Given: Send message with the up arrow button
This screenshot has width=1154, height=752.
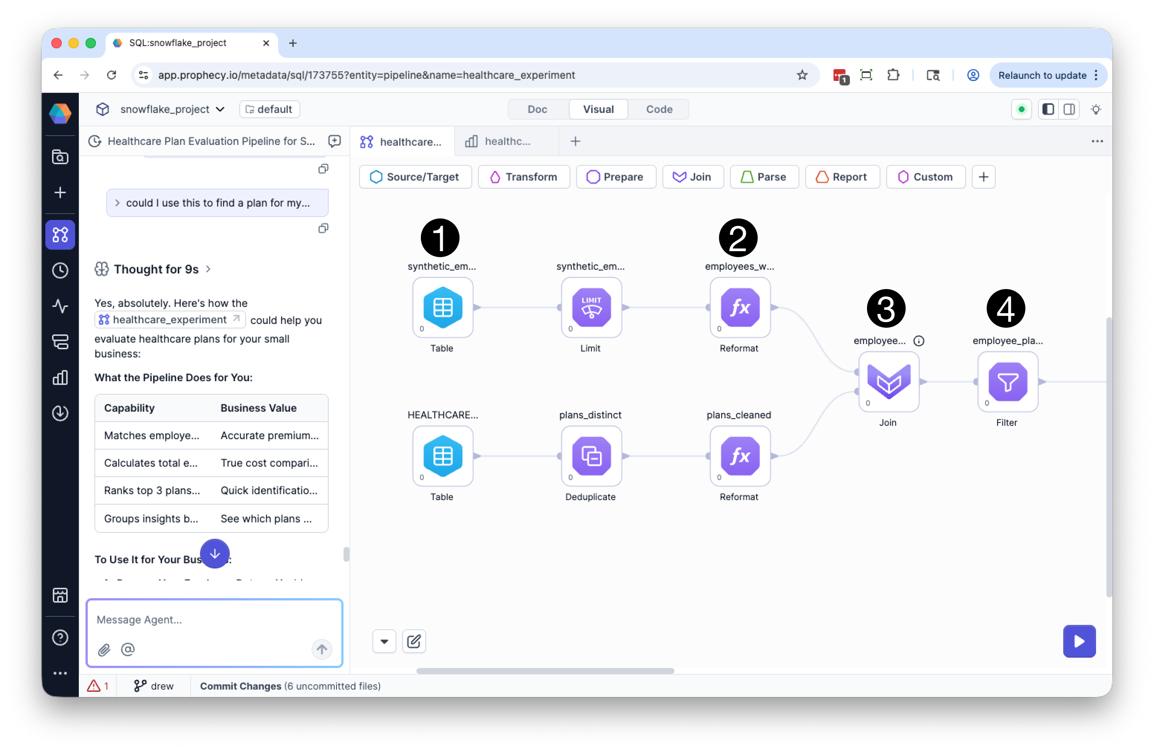Looking at the screenshot, I should [x=322, y=649].
